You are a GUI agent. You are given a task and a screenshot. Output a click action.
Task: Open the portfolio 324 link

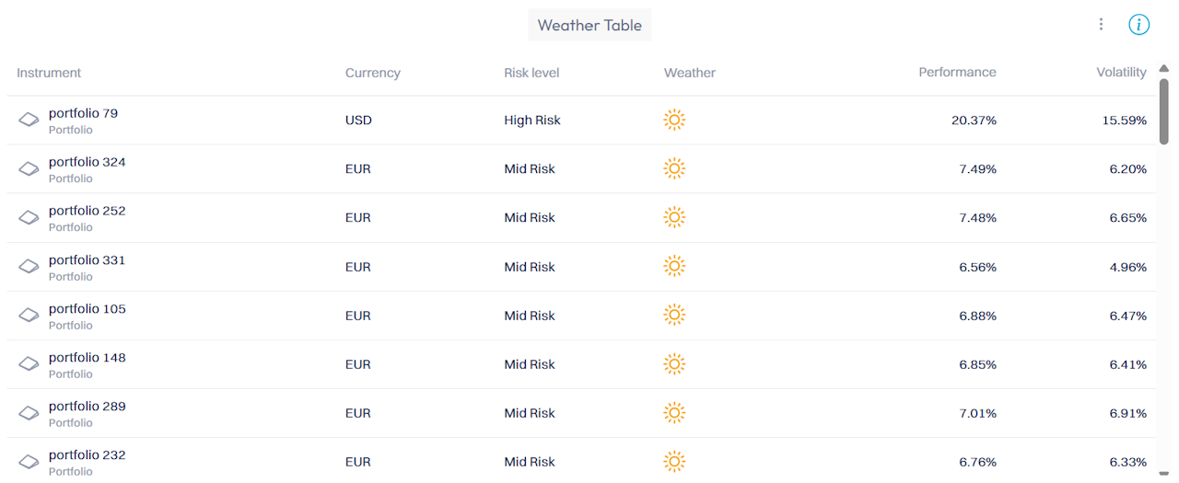88,162
